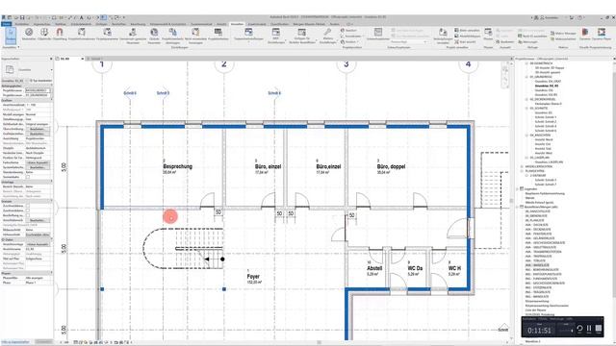Open Weitere Einstellungen (wrench icon)
Viewport: 616px width, 346px height.
[x=327, y=36]
